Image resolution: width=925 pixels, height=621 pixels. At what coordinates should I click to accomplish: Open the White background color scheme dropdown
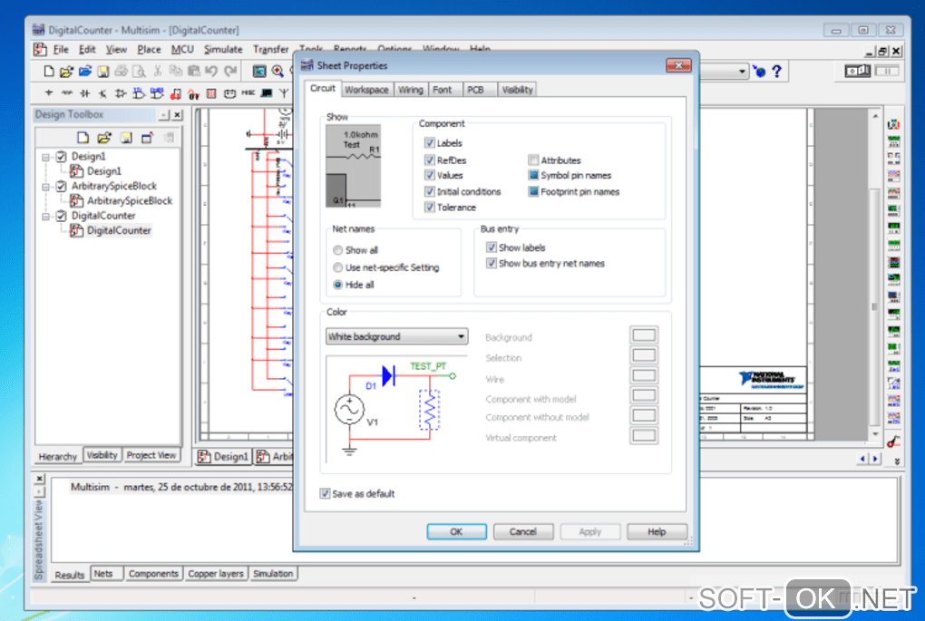[396, 336]
